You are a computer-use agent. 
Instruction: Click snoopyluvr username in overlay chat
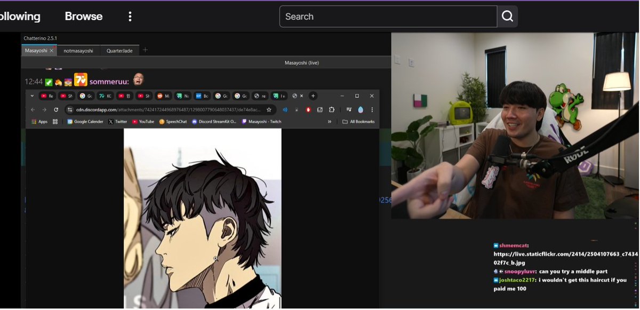520,272
